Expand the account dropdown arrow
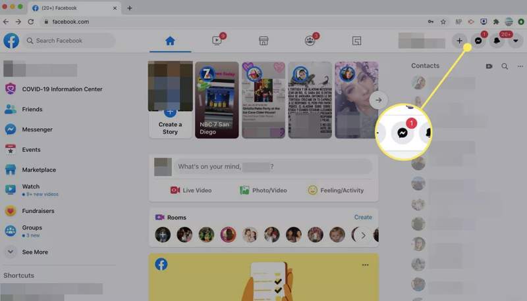The height and width of the screenshot is (301, 527). coord(515,41)
